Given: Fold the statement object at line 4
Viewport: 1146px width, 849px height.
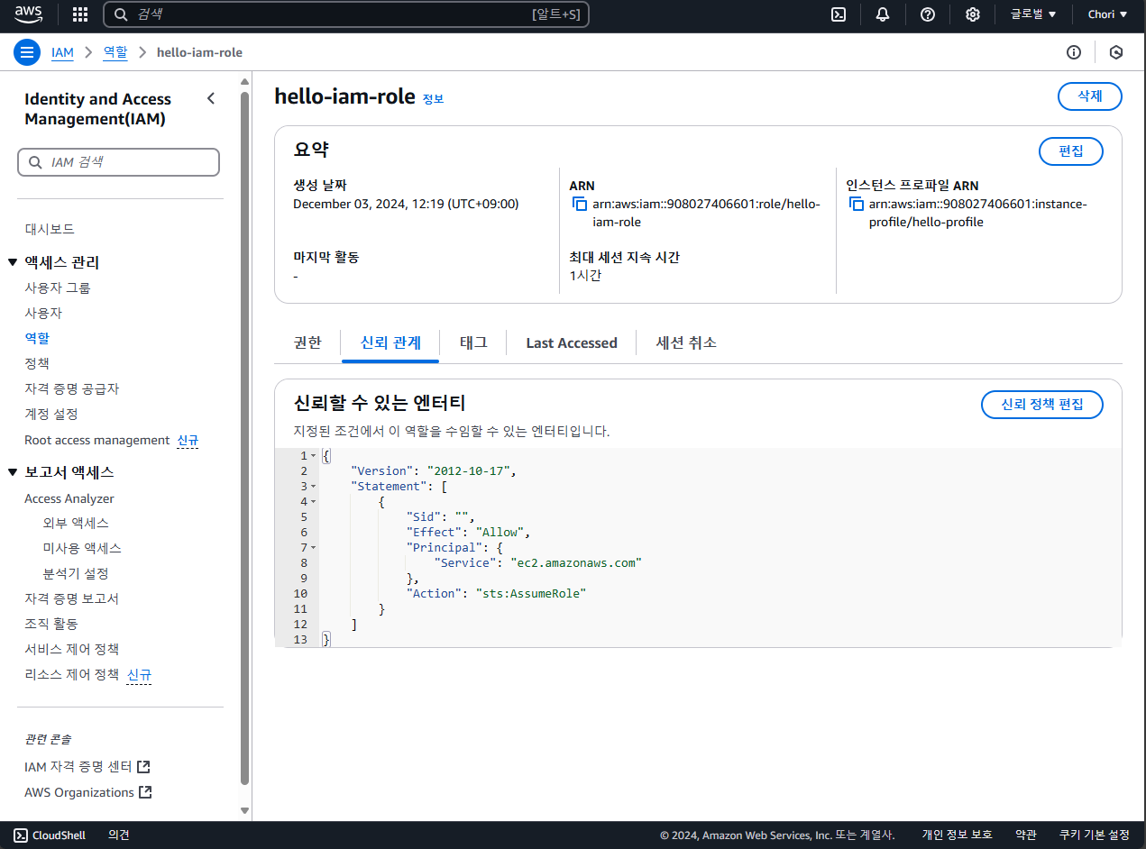Looking at the screenshot, I should tap(313, 502).
